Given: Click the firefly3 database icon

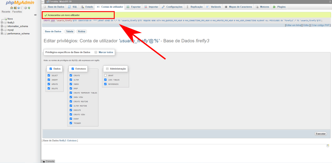Looking at the screenshot, I should pyautogui.click(x=6, y=23).
